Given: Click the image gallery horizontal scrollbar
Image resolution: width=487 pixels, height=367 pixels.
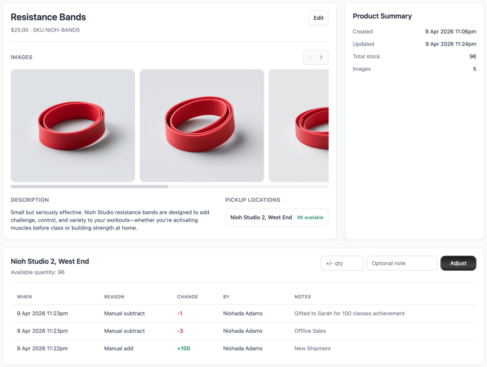Looking at the screenshot, I should pyautogui.click(x=89, y=187).
